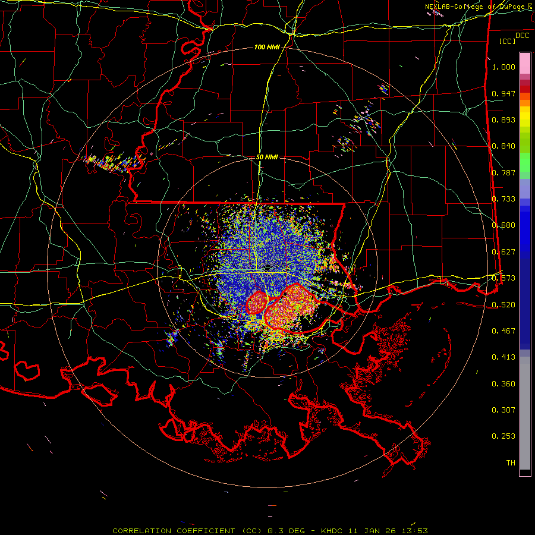Select the 0.413 scale value
The image size is (535, 535).
(503, 357)
